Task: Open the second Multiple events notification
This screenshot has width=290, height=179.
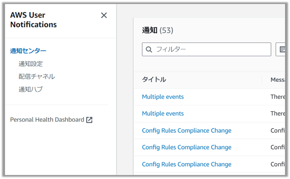Action: tap(163, 114)
